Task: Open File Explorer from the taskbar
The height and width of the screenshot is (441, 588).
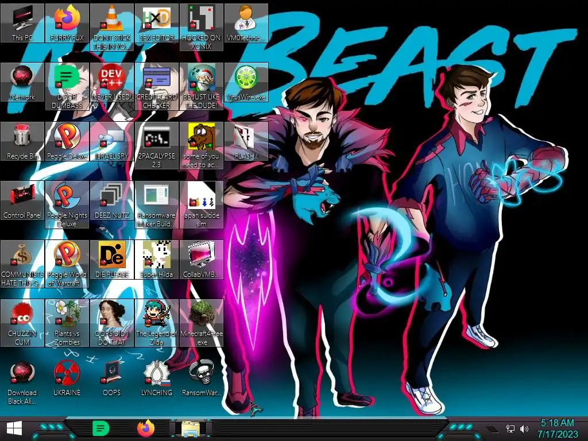Action: click(191, 428)
